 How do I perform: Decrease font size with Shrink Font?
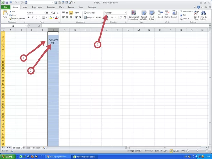(58, 13)
